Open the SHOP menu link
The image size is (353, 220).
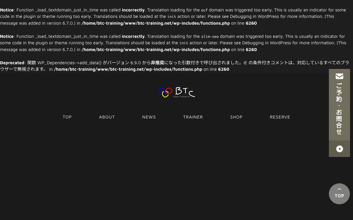coord(236,117)
